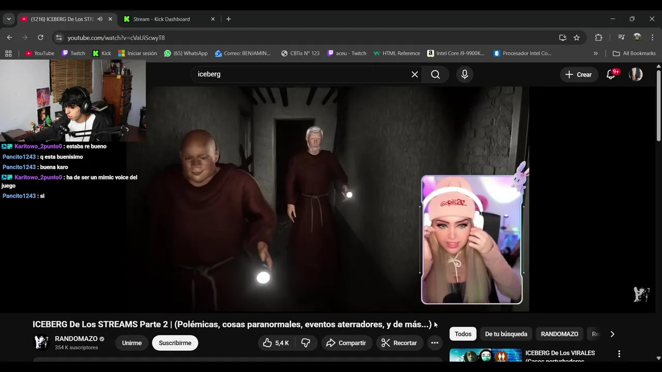Open the Chrome three-dot menu
Viewport: 662px width, 372px height.
[652, 38]
